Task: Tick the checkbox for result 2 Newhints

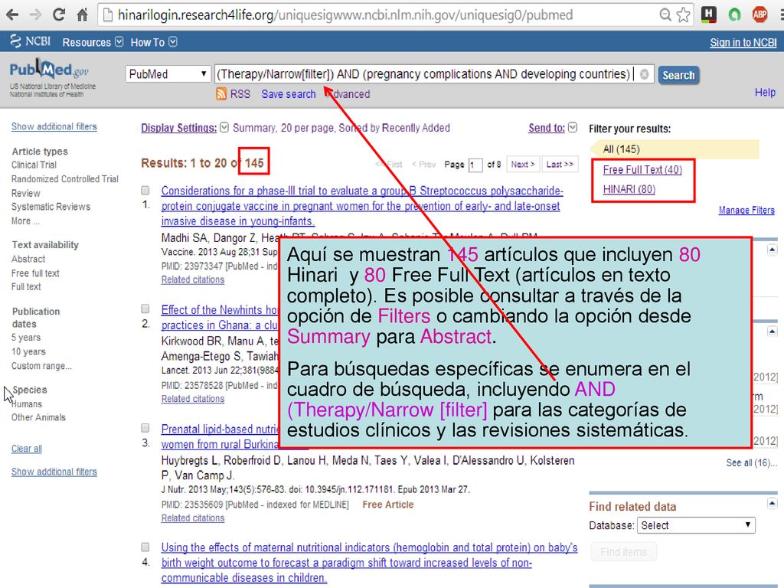Action: [145, 309]
